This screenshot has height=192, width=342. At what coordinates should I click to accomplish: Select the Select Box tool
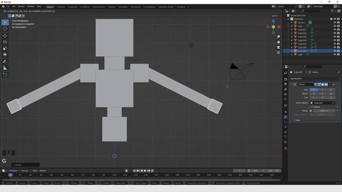[x=5, y=22]
